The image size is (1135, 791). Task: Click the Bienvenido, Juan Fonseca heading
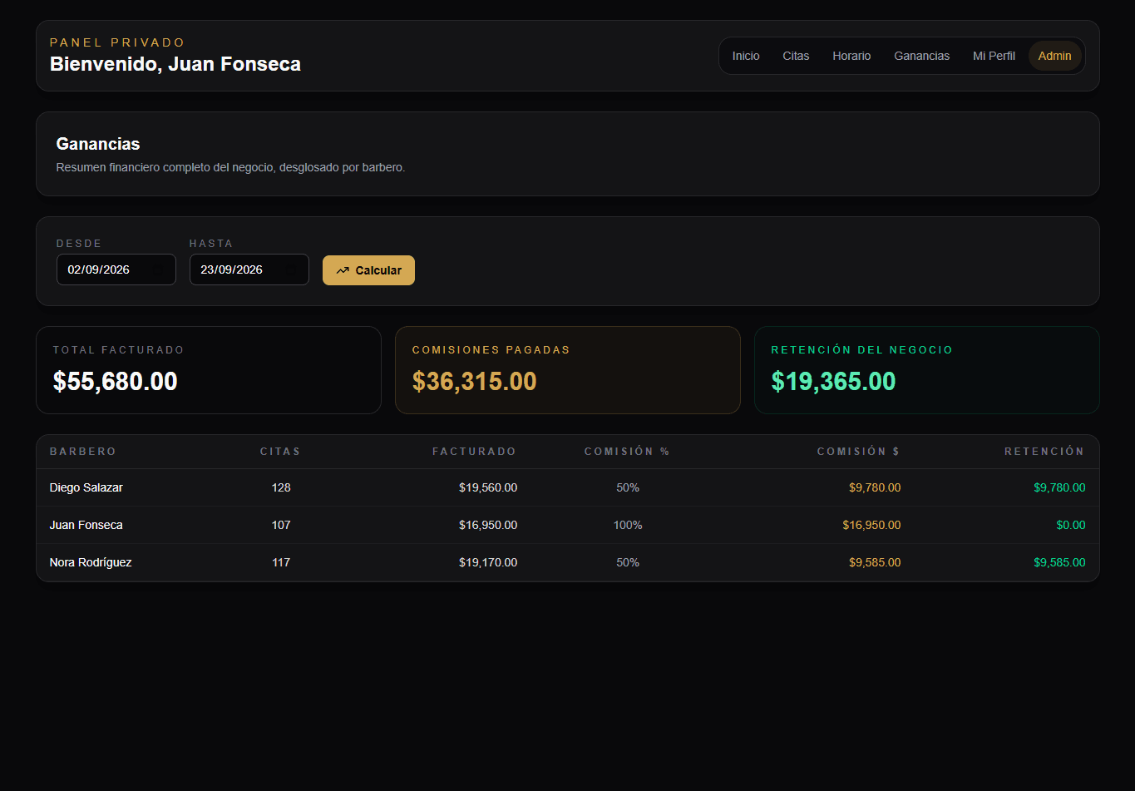(175, 64)
